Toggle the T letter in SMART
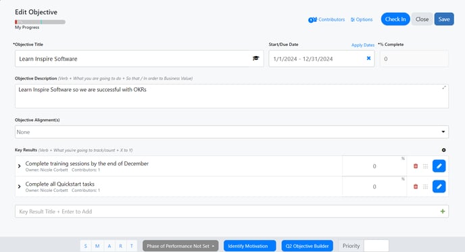 [x=132, y=246]
